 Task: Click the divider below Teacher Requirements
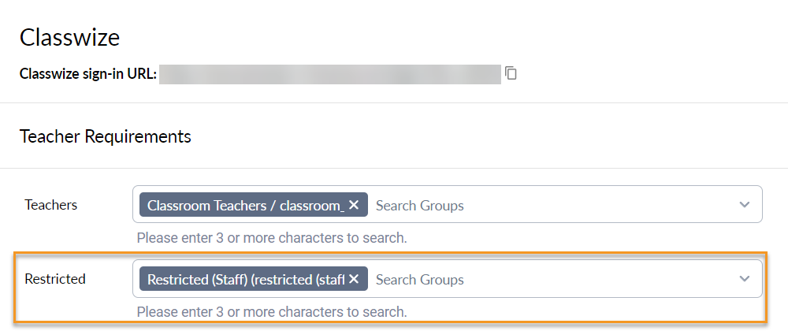394,169
